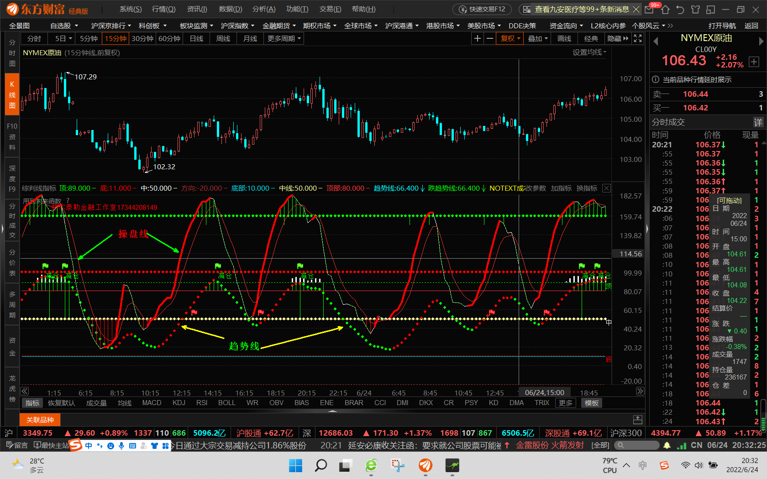
Task: Add NYMEX原油 to watchlist plus icon
Action: [x=754, y=62]
